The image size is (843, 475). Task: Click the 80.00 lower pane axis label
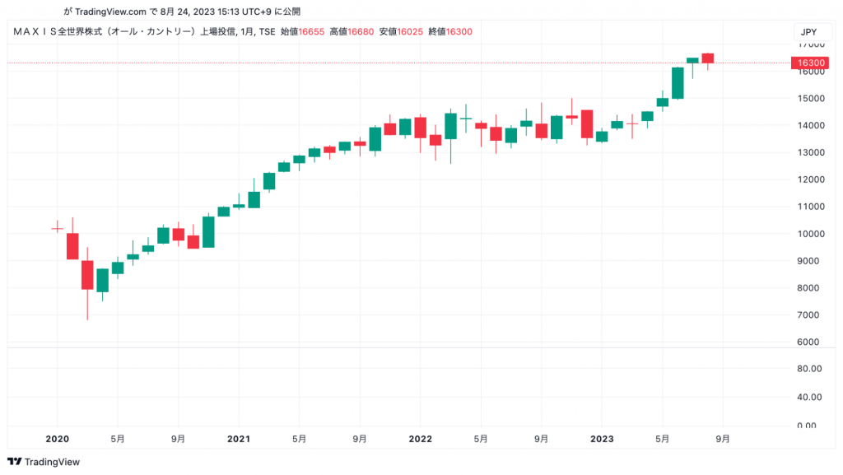[809, 369]
